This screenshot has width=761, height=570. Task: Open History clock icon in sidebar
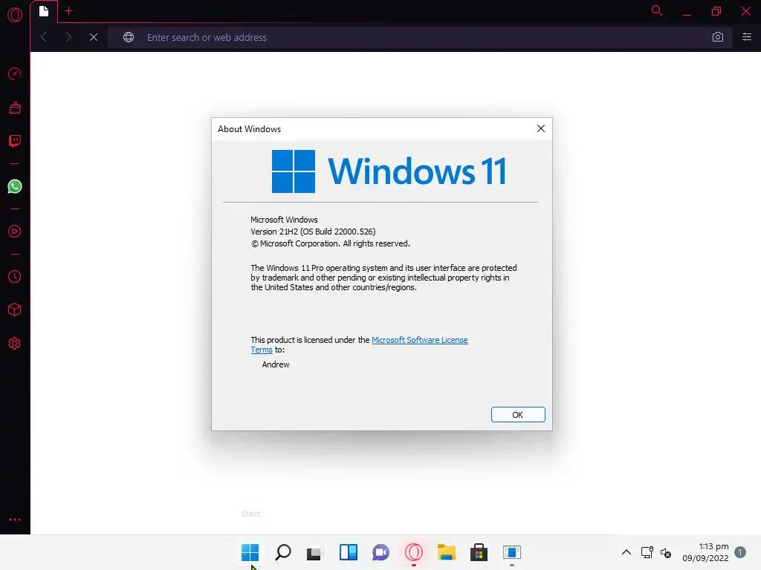[x=15, y=277]
